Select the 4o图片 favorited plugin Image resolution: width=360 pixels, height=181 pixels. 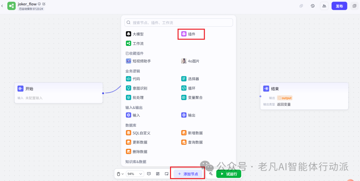[x=190, y=61]
